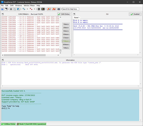
Task: Select the 10kbit/s baud rate
Action: [x=66, y=24]
